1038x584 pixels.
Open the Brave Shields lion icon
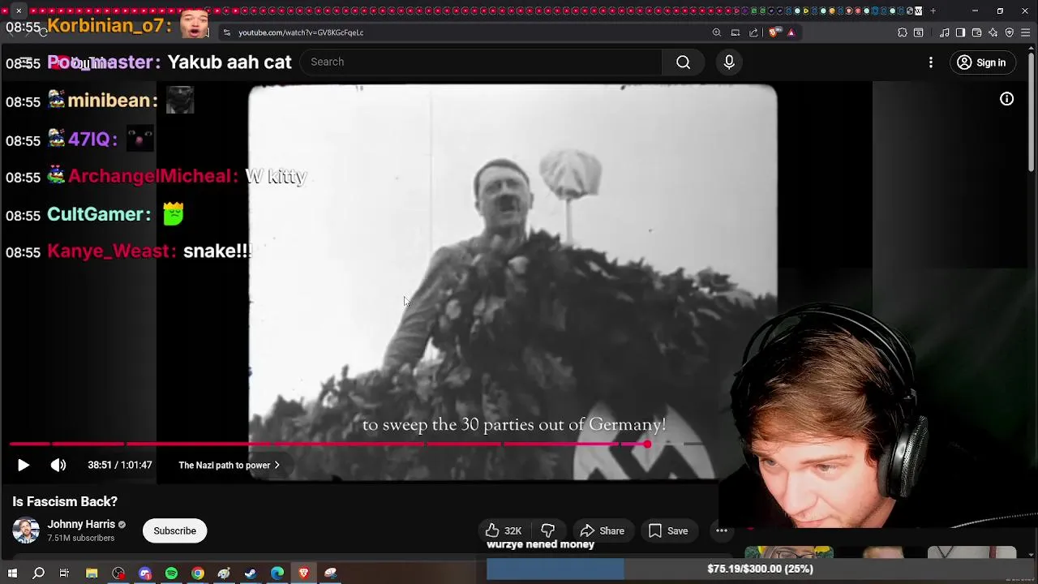tap(774, 32)
